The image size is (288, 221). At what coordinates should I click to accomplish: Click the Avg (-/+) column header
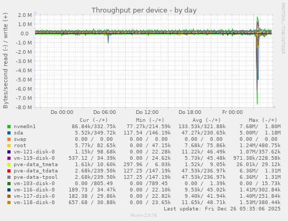coord(206,120)
